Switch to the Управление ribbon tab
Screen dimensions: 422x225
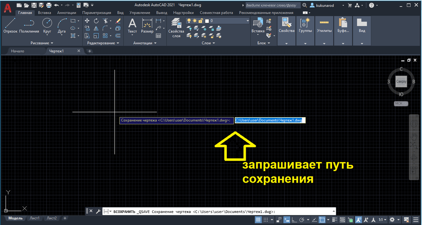(140, 12)
